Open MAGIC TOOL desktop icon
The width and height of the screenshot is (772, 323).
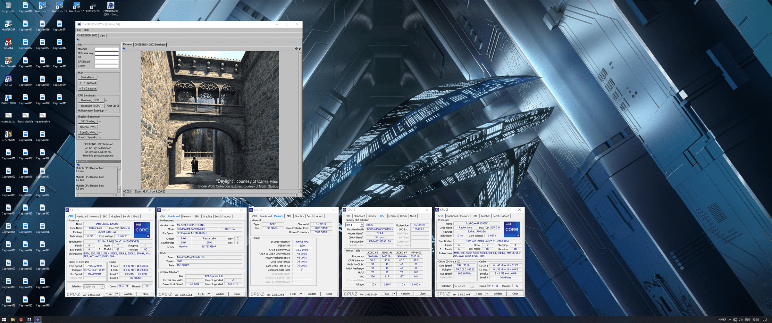(8, 99)
